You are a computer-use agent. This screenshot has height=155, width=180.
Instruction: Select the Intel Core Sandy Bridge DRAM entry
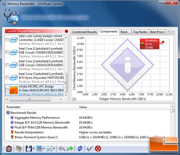[x=34, y=40]
